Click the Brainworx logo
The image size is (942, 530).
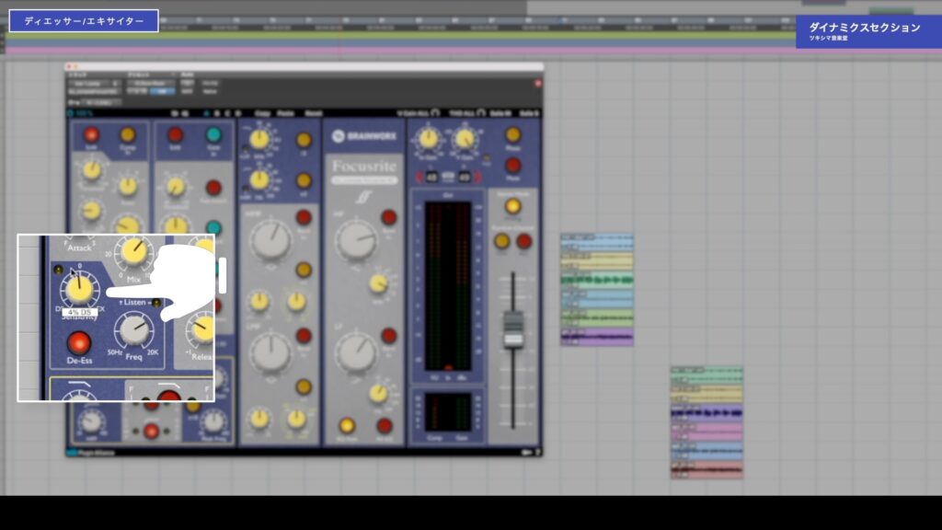point(364,136)
